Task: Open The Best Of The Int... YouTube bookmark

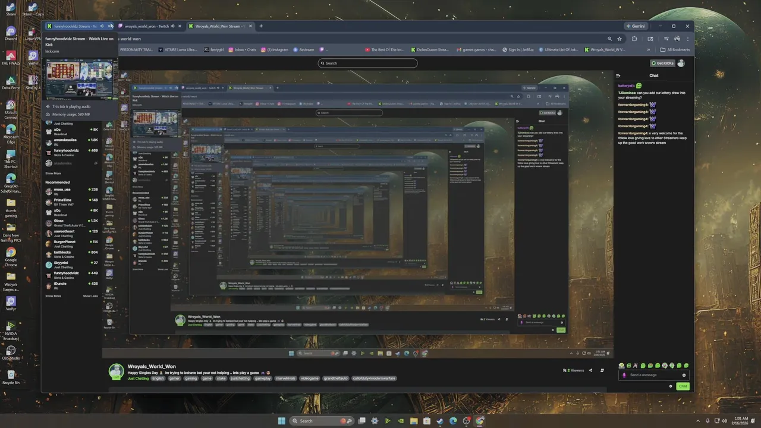Action: (x=385, y=50)
